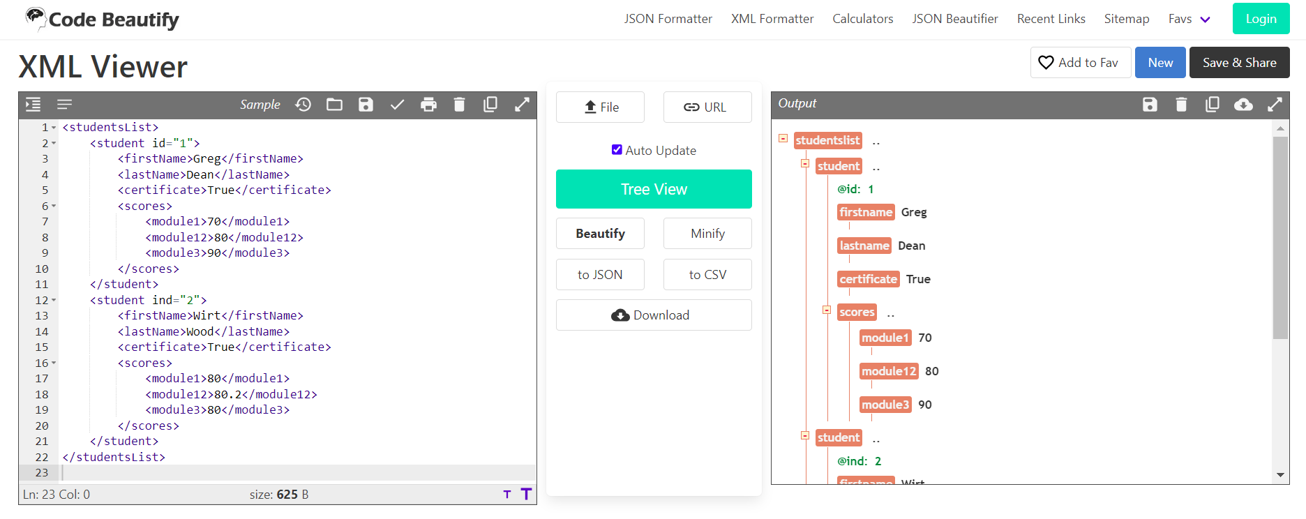Viewport: 1306px width, 519px height.
Task: Print the XML using printer icon
Action: click(x=428, y=105)
